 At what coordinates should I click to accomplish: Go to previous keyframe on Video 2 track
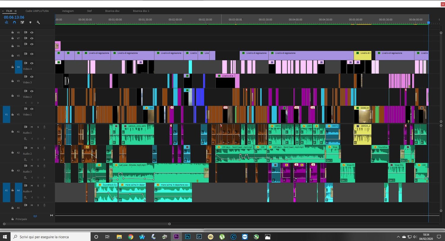pyautogui.click(x=26, y=103)
